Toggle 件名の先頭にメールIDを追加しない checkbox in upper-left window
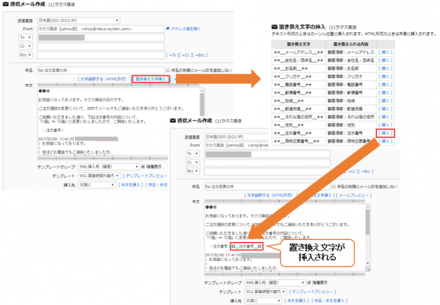The width and height of the screenshot is (440, 305). [x=168, y=70]
